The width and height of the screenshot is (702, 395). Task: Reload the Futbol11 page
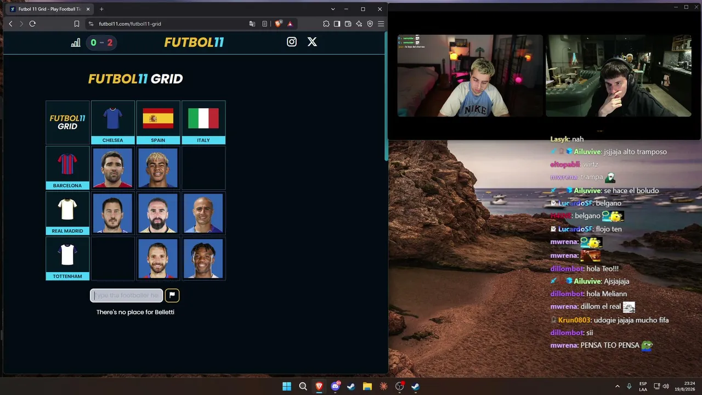(x=32, y=24)
